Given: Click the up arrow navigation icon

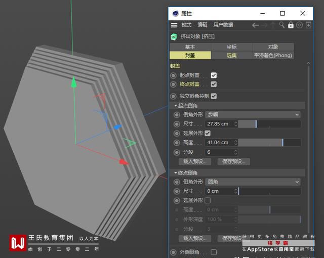Looking at the screenshot, I should click(x=273, y=25).
